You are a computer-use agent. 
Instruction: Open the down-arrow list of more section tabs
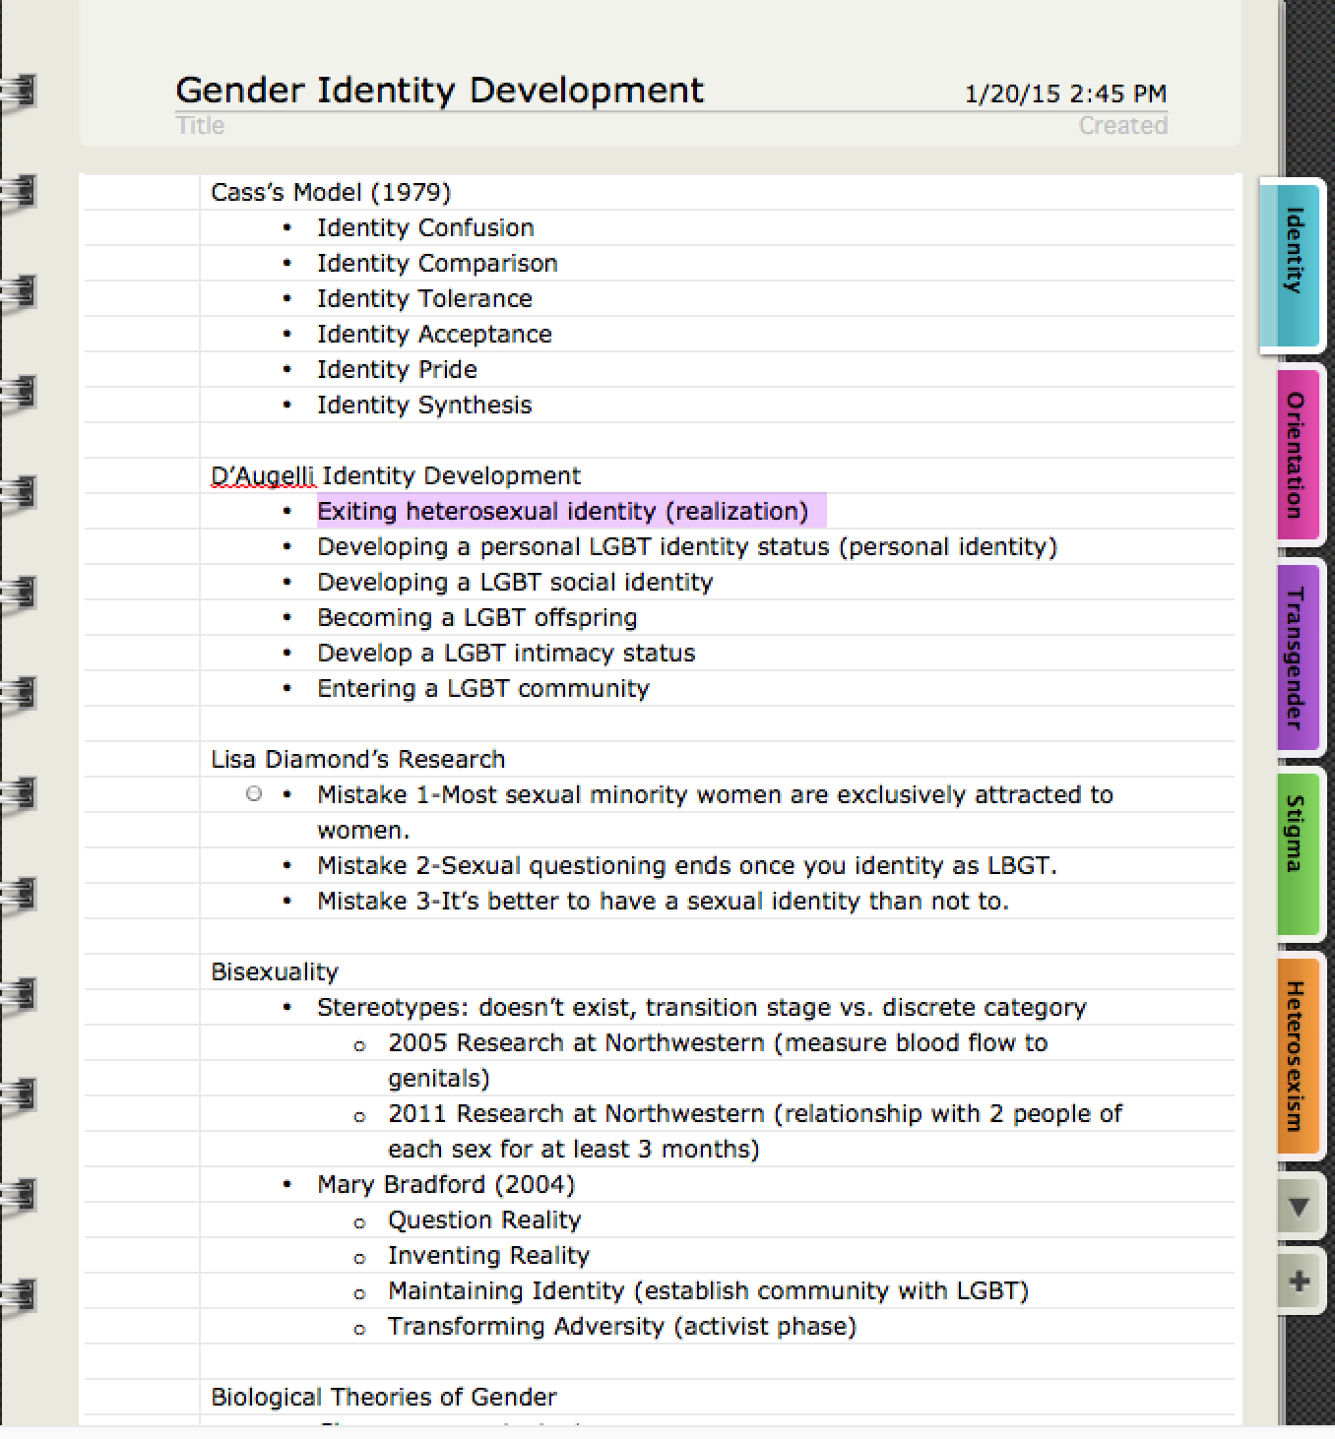coord(1299,1206)
